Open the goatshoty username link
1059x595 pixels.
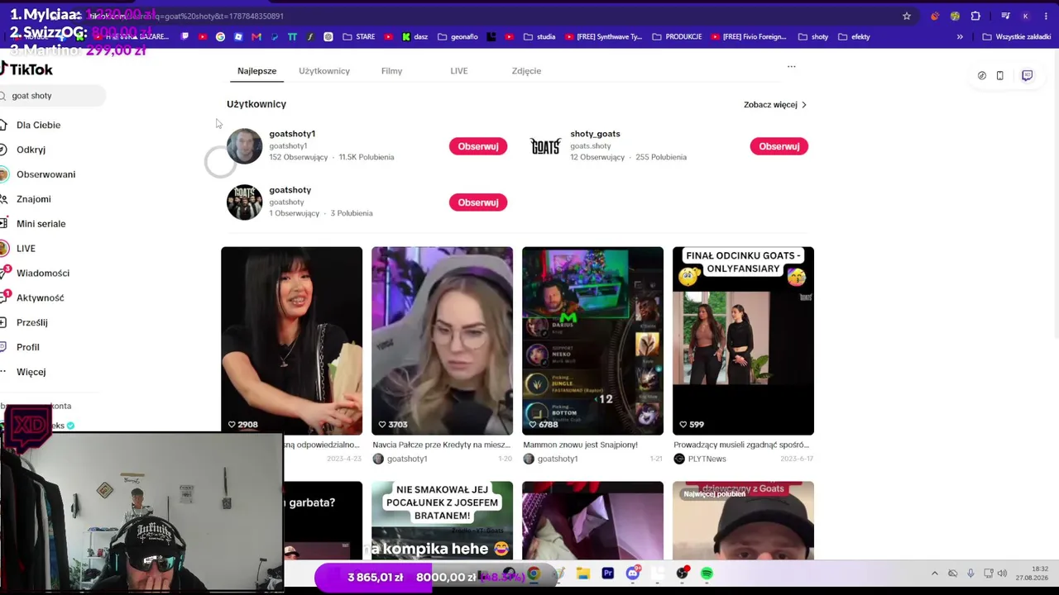[x=290, y=190]
